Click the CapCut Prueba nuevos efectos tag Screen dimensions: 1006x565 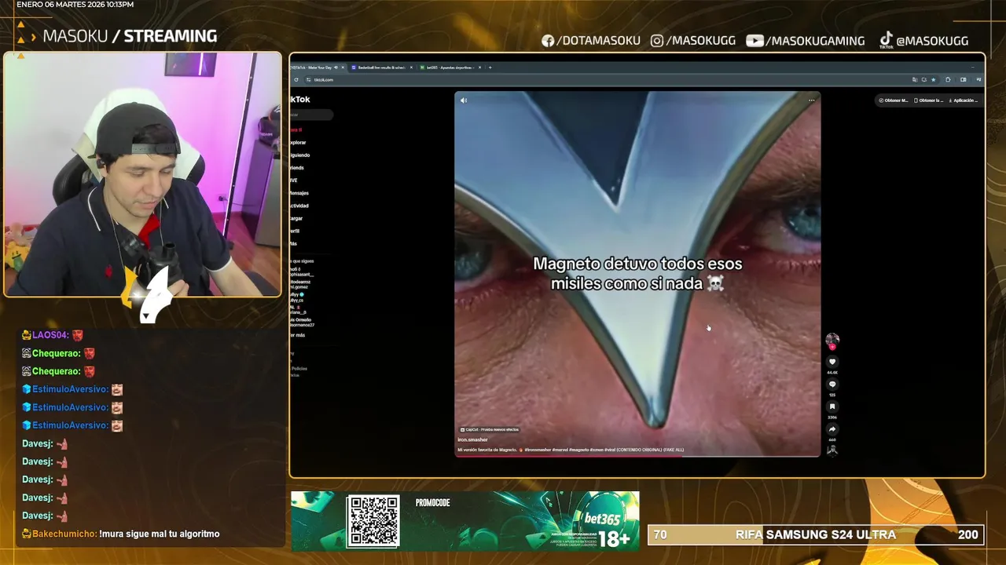(x=490, y=429)
